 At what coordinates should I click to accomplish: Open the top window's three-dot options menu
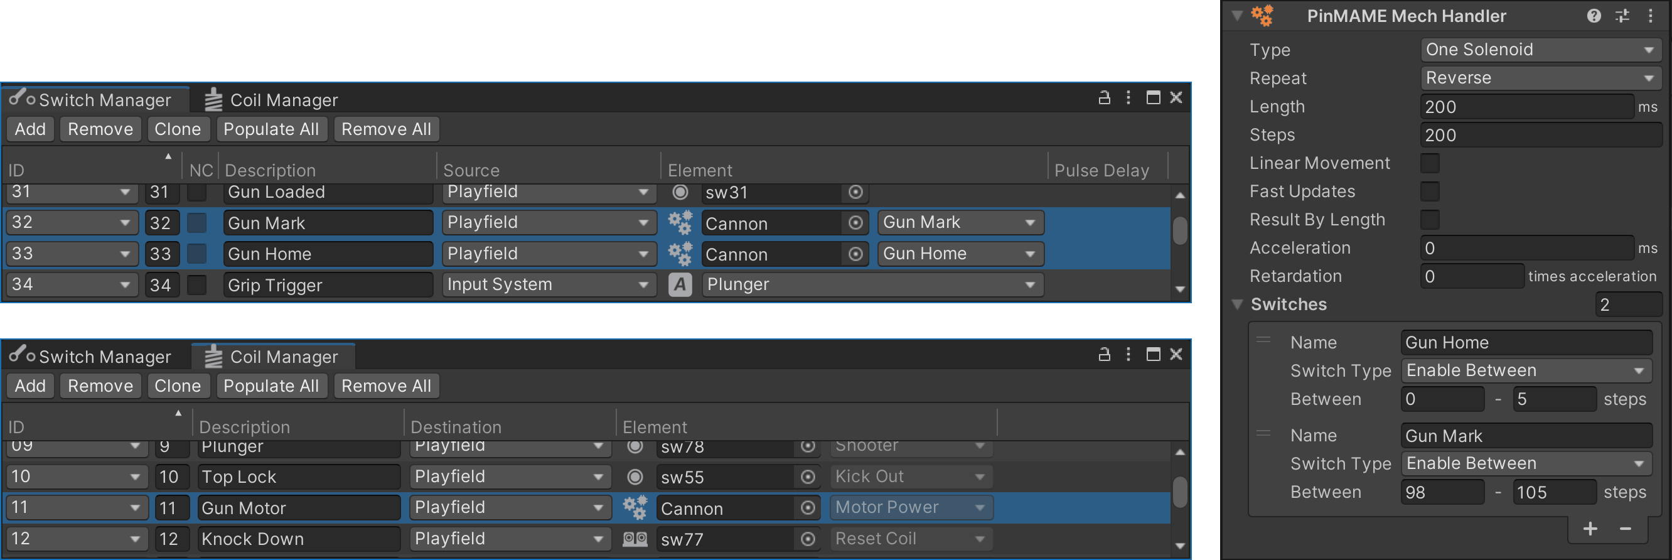click(x=1128, y=98)
